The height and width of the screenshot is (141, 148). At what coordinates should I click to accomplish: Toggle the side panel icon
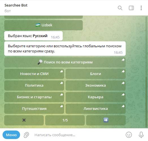131,8
